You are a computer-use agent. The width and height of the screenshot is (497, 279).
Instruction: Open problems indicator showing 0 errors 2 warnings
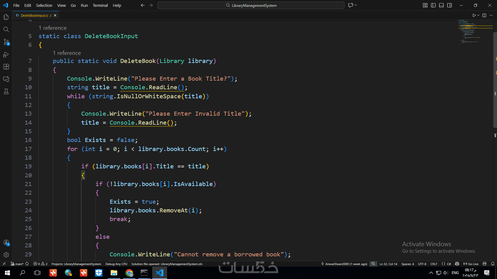(x=40, y=264)
